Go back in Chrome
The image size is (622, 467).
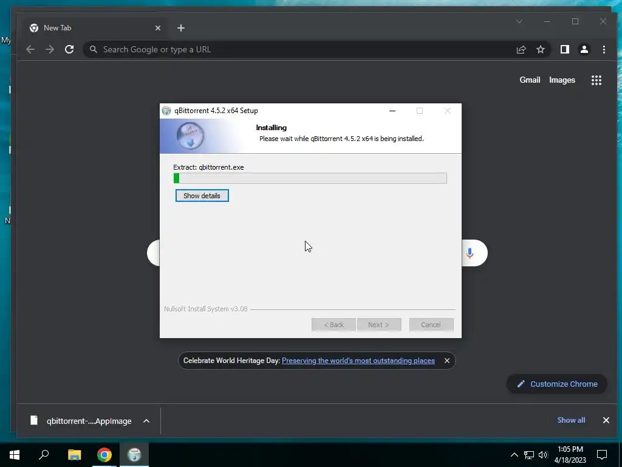point(30,49)
